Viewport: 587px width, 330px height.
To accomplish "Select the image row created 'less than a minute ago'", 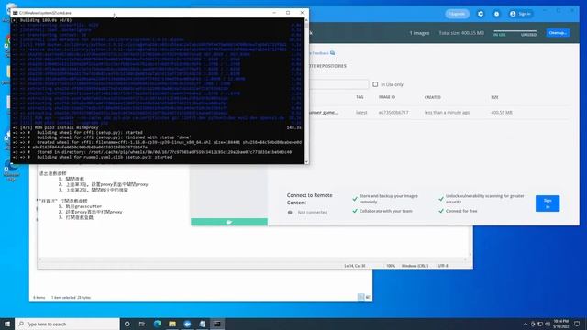I will (x=447, y=113).
